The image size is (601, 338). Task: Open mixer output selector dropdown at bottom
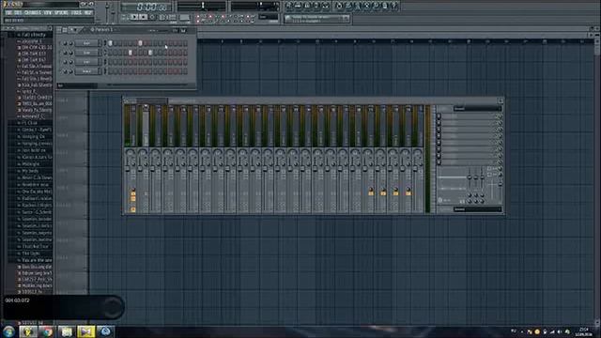[477, 209]
